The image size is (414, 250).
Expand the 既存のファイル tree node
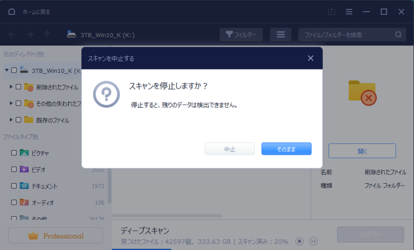(11, 120)
